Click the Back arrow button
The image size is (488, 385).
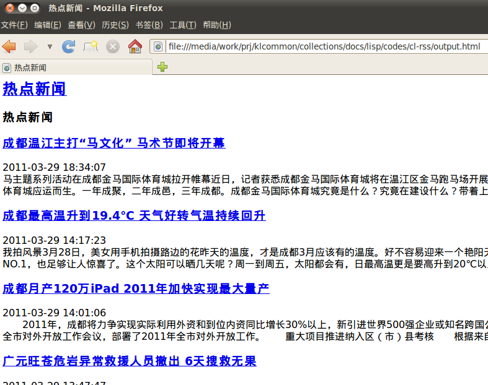pos(9,47)
